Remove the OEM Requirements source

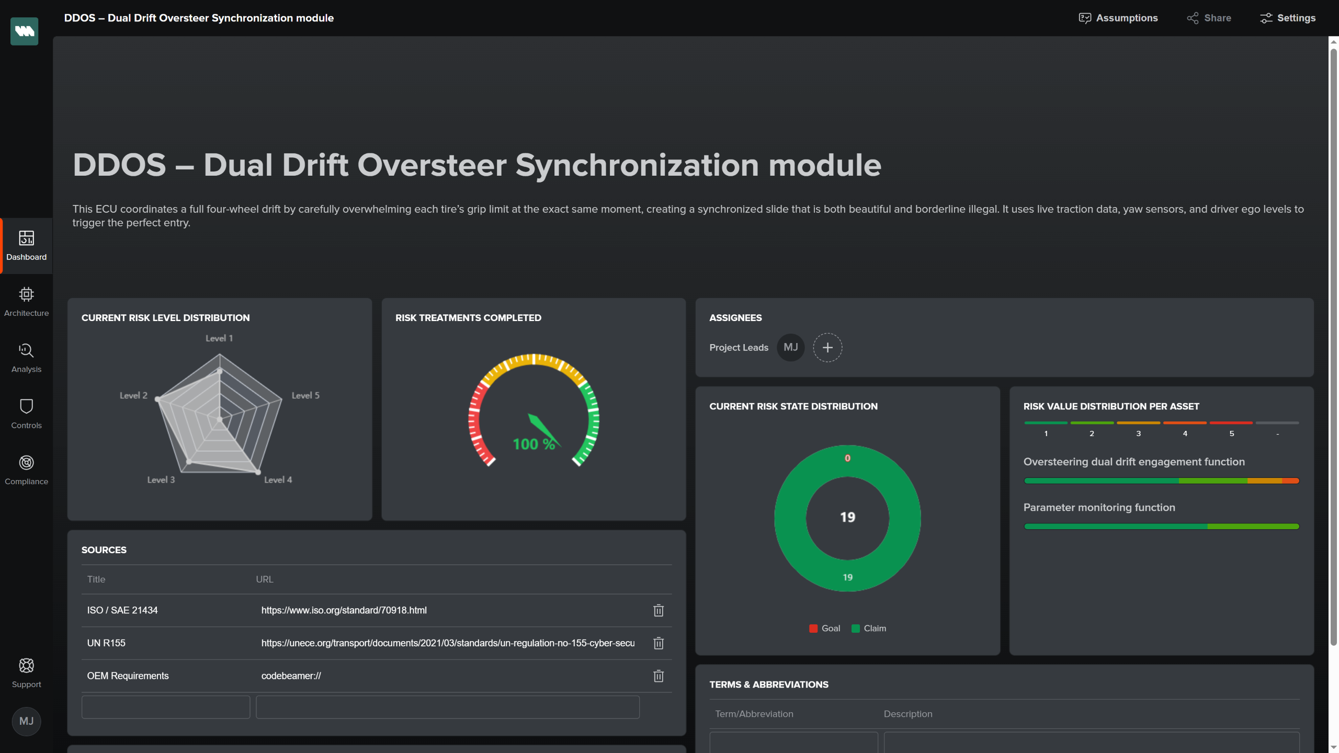click(x=659, y=676)
